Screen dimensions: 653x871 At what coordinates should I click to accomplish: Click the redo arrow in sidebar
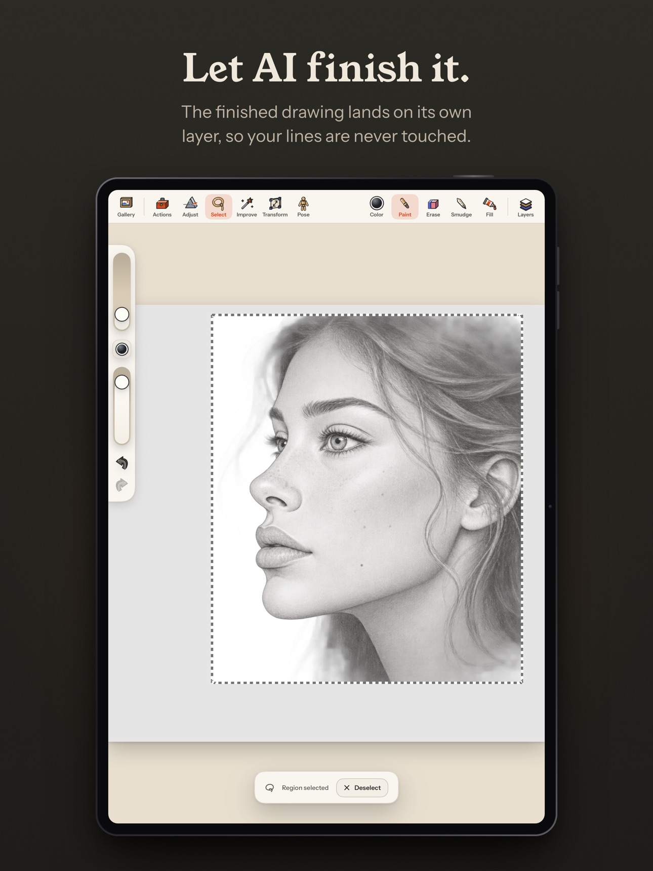click(x=122, y=485)
